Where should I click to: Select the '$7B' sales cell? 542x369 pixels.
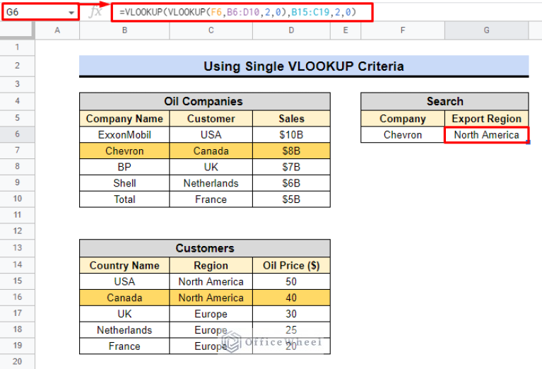291,167
